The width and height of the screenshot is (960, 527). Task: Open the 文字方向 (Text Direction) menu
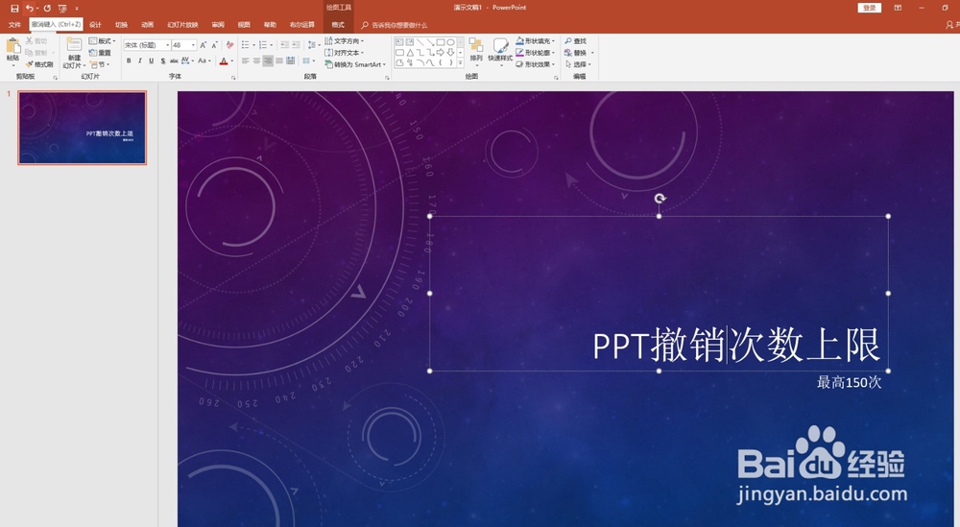click(x=344, y=41)
